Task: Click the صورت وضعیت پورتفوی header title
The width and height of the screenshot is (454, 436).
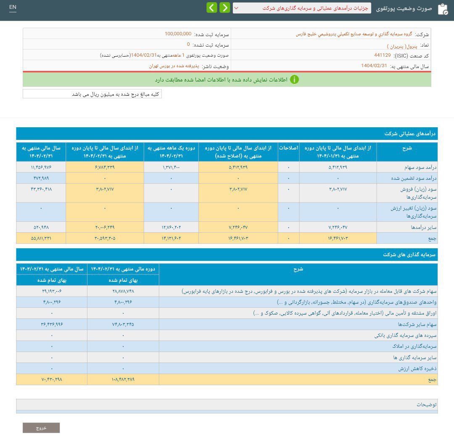Action: point(404,9)
